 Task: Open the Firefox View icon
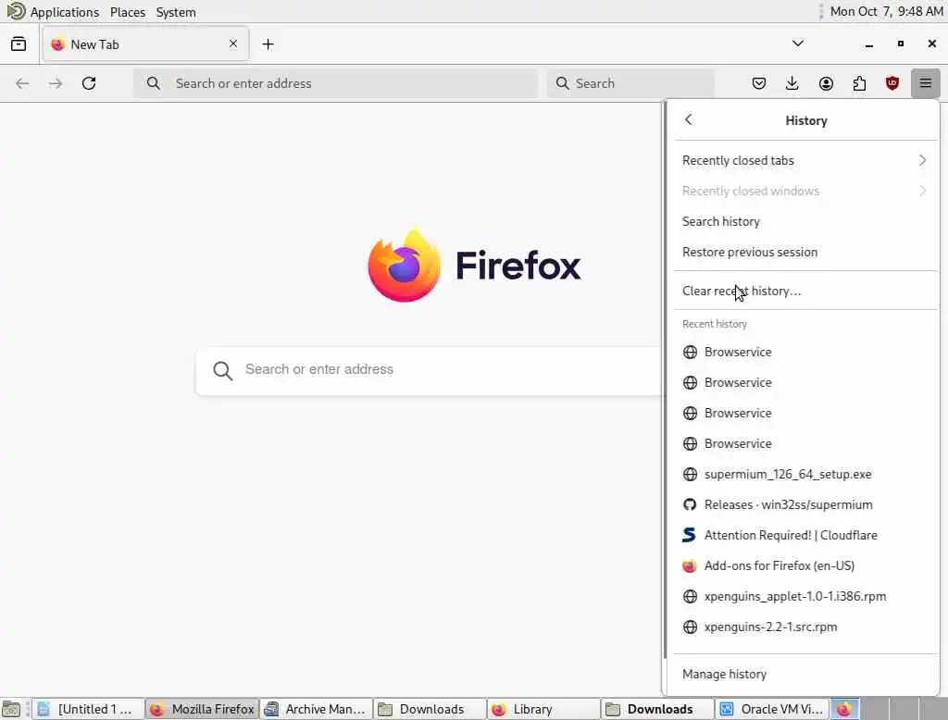(x=19, y=44)
